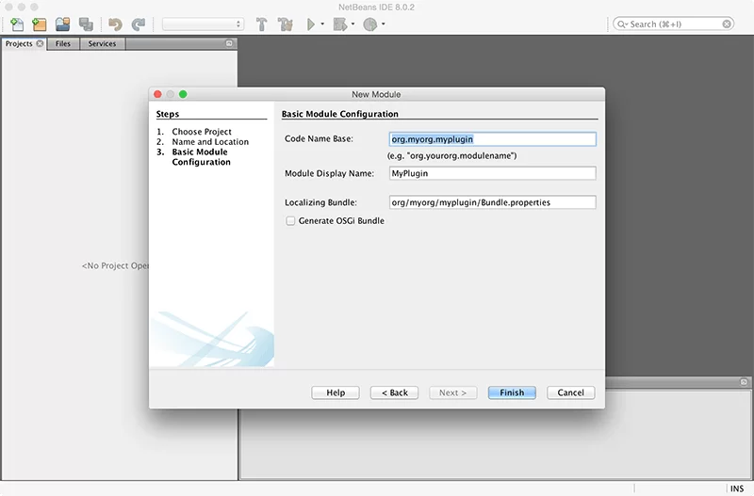Click the Profile Project icon
The height and width of the screenshot is (496, 754).
pyautogui.click(x=369, y=24)
